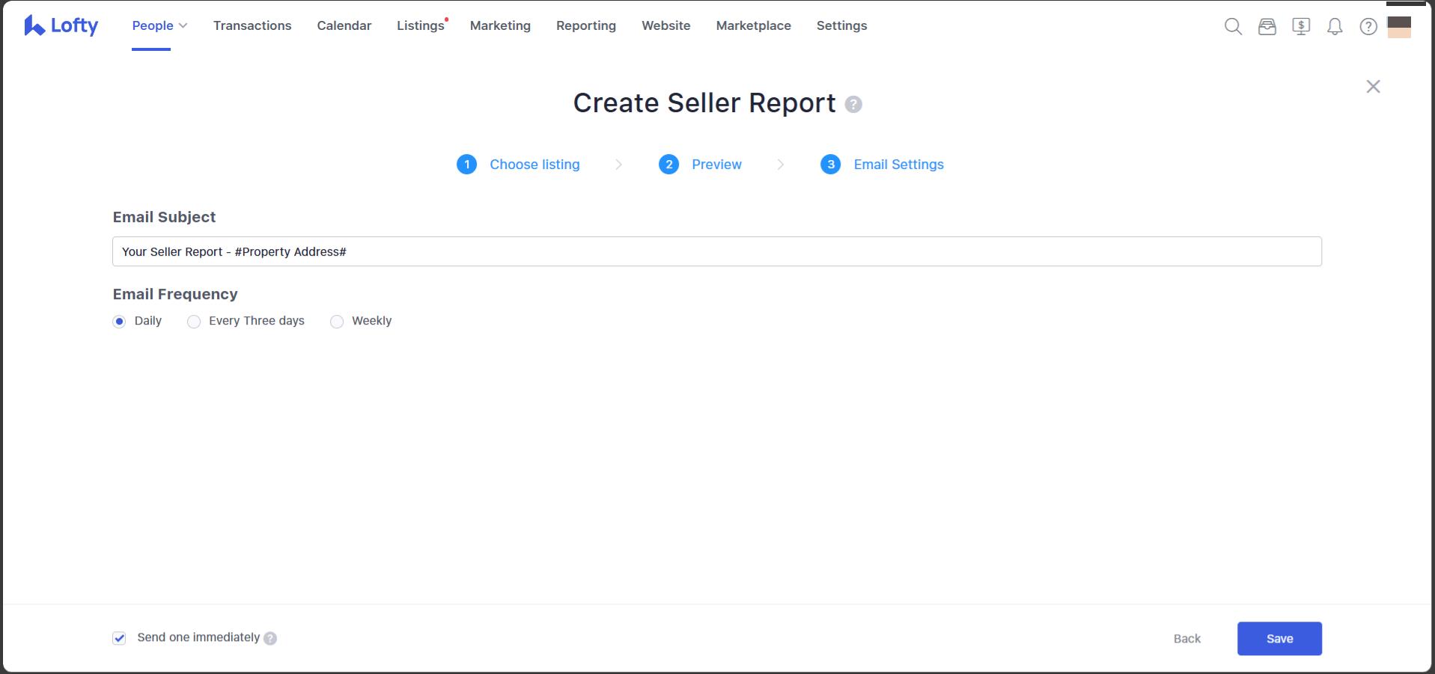Viewport: 1435px width, 674px height.
Task: Expand the People dropdown menu
Action: tap(159, 25)
